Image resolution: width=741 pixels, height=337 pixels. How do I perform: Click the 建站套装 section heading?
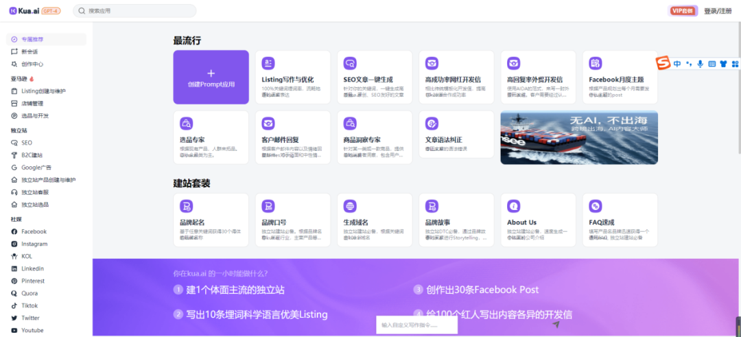192,183
